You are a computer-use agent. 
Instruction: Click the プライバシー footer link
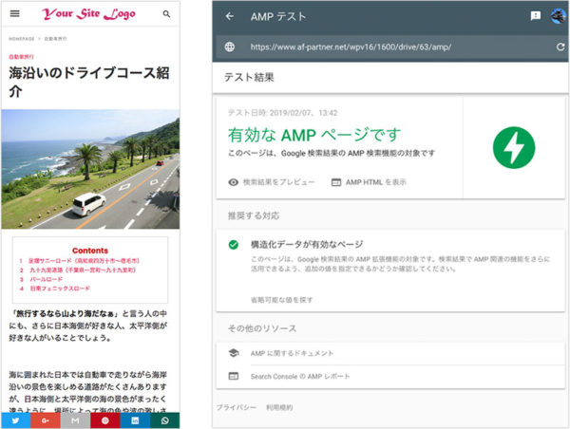click(x=237, y=407)
